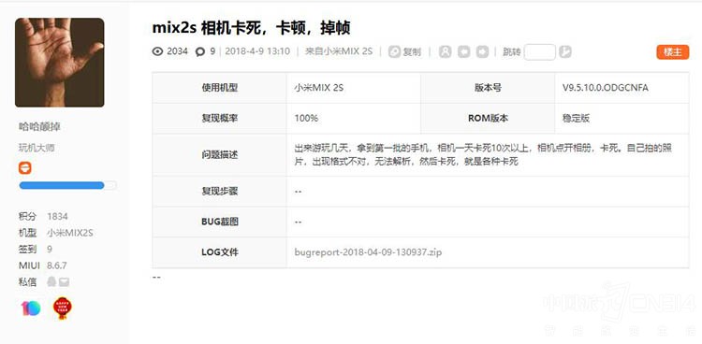702x344 pixels.
Task: Click the orange 楼主 button
Action: (x=672, y=52)
